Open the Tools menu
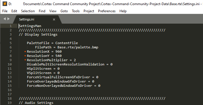The width and height of the screenshot is (203, 105). 76,11
